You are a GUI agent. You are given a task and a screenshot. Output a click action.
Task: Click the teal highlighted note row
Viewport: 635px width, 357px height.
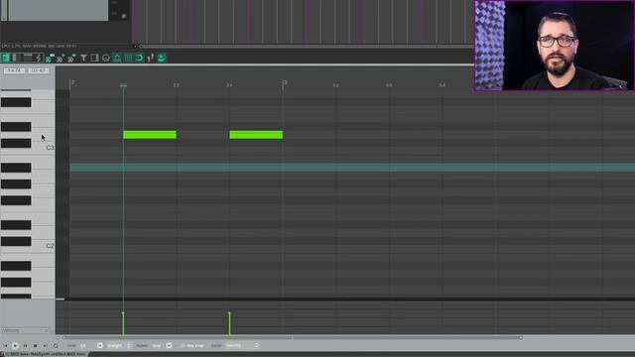point(352,168)
